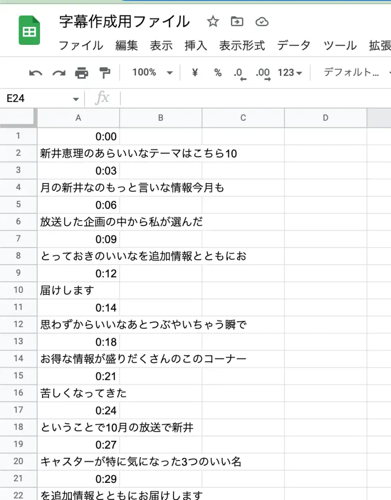Expand the name box arrow next to E24
The width and height of the screenshot is (391, 500).
(76, 98)
